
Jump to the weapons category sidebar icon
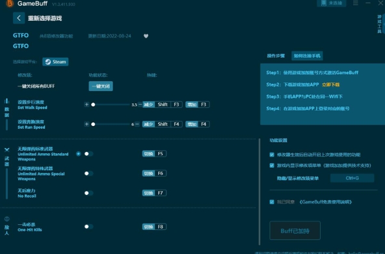[x=7, y=149]
